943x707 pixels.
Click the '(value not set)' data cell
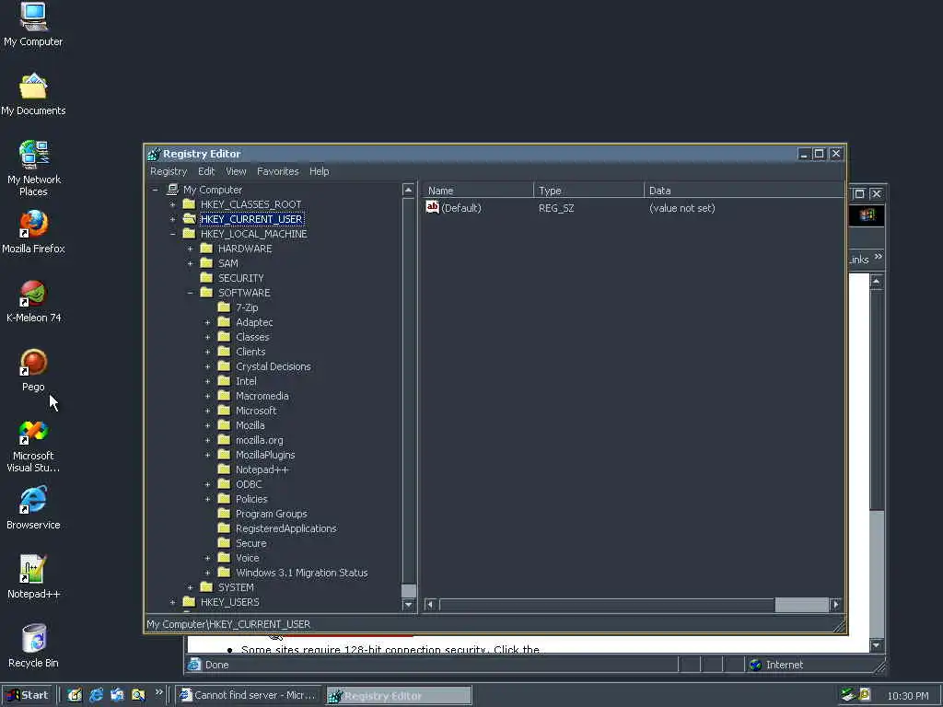point(682,208)
